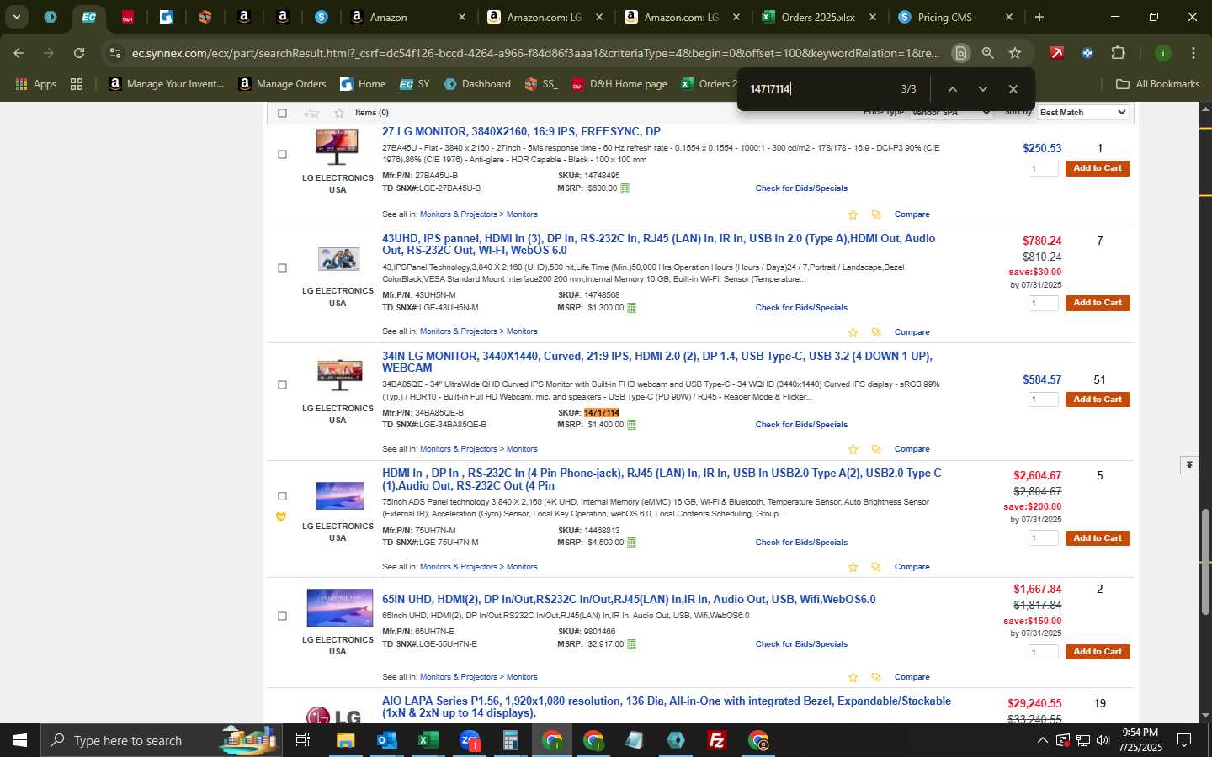1212x757 pixels.
Task: Open the browser zoom magnifier icon
Action: click(x=987, y=53)
